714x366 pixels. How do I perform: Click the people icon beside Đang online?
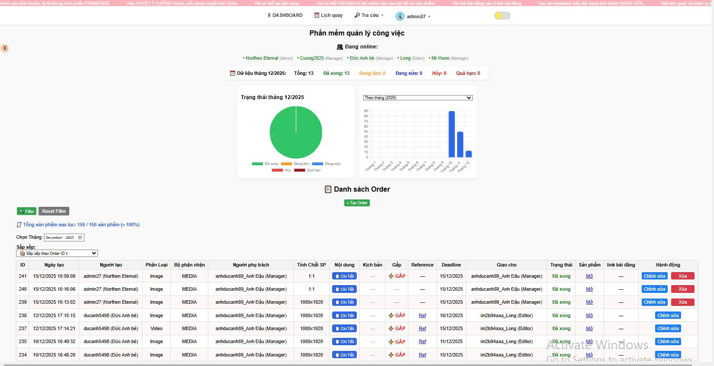pos(339,47)
